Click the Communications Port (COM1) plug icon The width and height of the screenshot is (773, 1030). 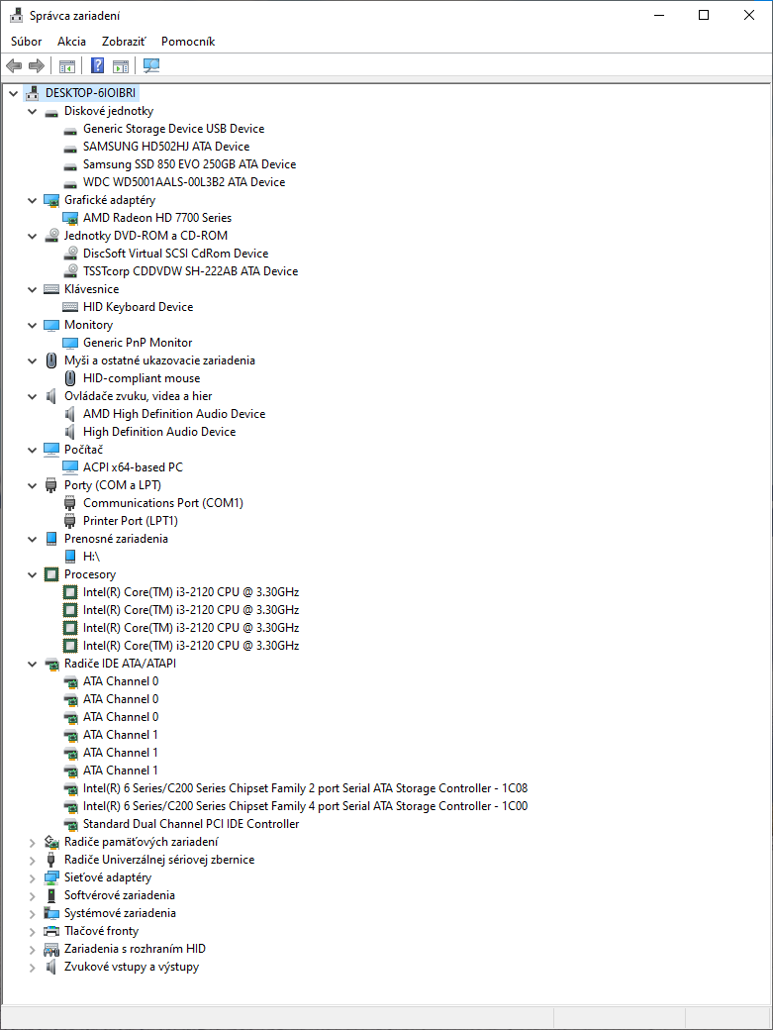coord(70,503)
